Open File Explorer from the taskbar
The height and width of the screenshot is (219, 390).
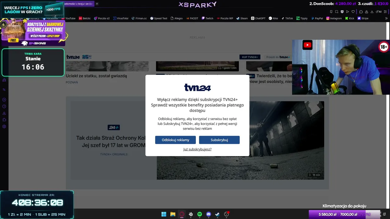click(173, 214)
